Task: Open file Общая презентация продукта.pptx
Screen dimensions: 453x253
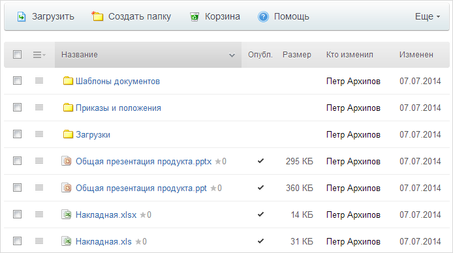Action: coord(144,161)
